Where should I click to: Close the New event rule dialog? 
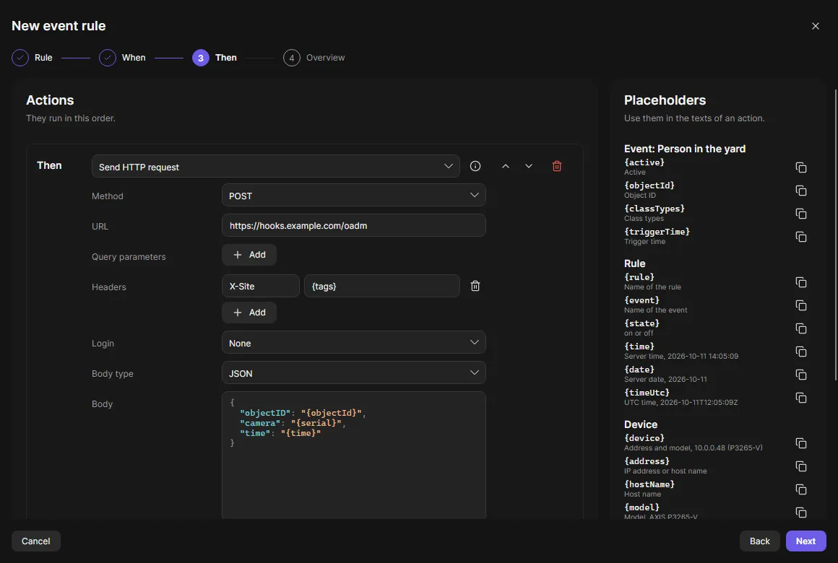[815, 26]
